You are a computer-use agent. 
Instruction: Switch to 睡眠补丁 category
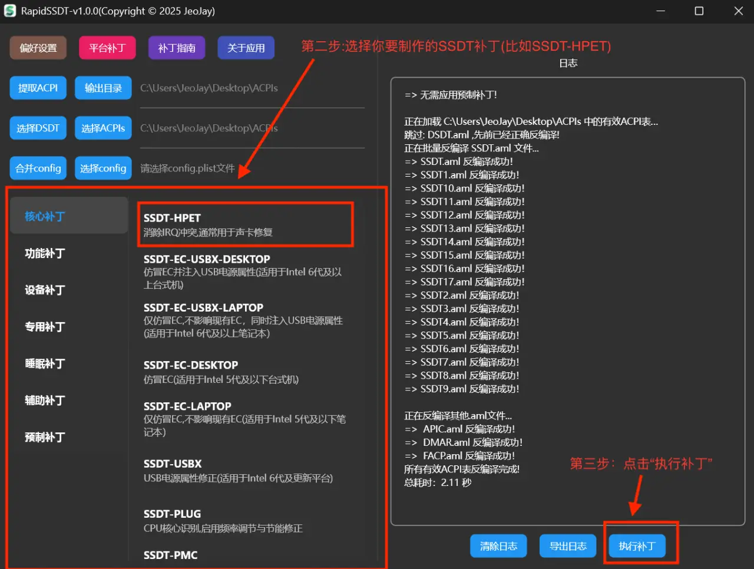45,363
